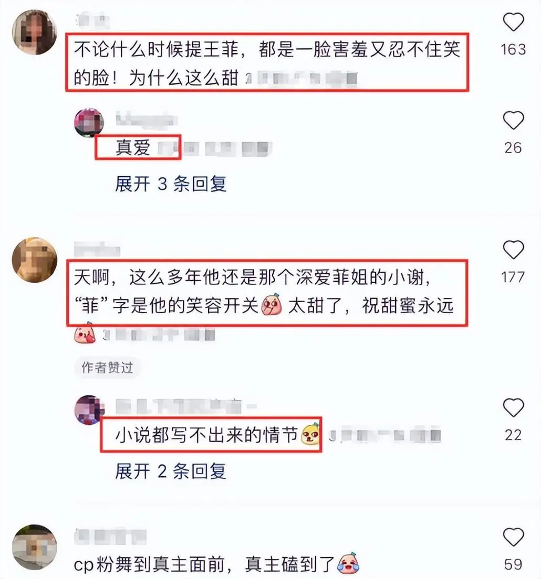Like the cp粉 comment with 59 likes
The width and height of the screenshot is (541, 579).
click(x=514, y=537)
